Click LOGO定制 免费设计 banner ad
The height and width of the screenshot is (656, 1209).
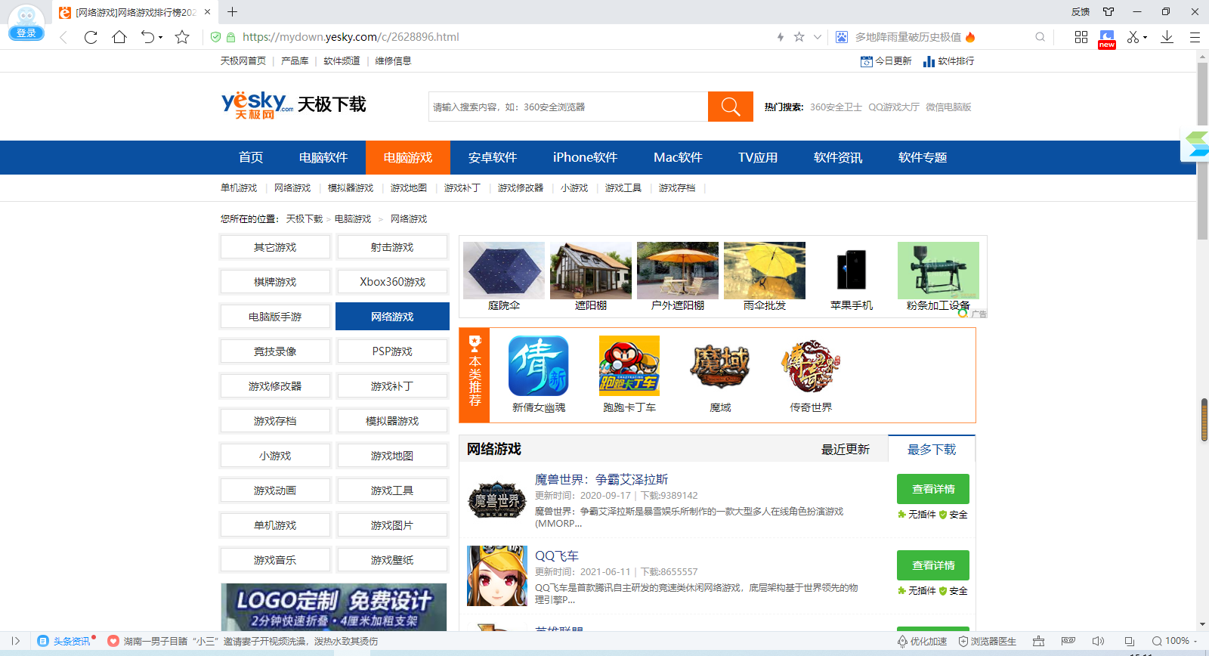[333, 607]
